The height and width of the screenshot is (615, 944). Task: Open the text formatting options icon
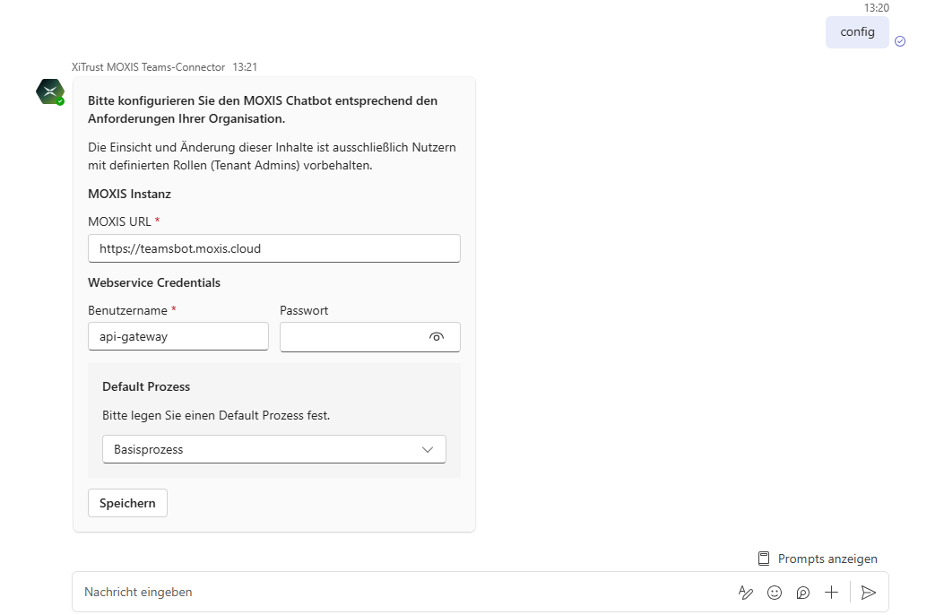745,593
